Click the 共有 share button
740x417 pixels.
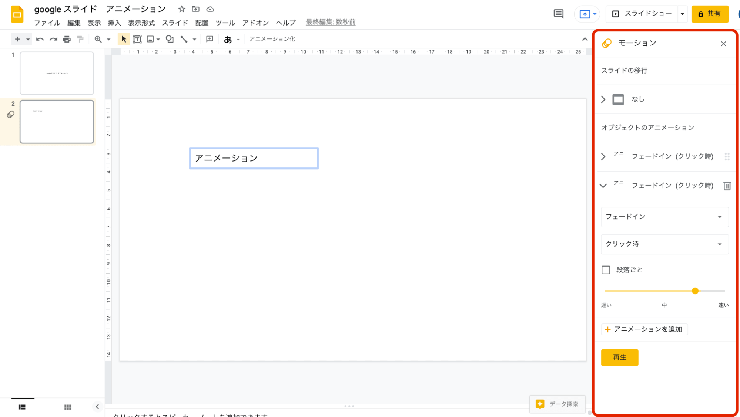(710, 14)
